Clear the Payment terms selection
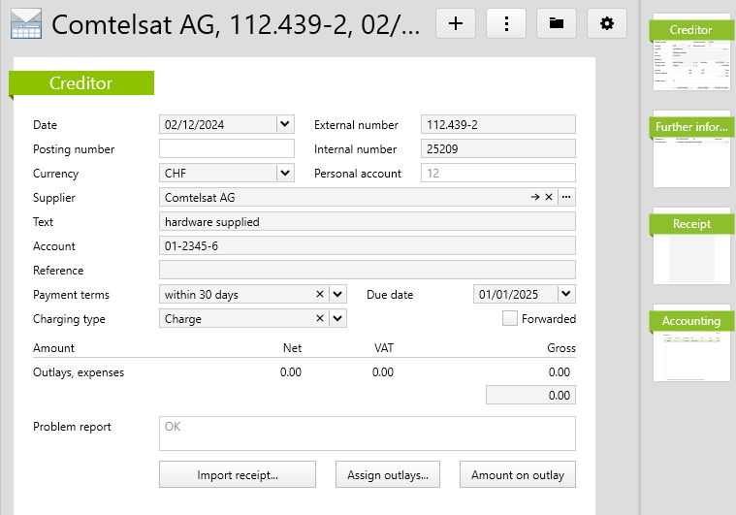Image resolution: width=736 pixels, height=515 pixels. [320, 295]
